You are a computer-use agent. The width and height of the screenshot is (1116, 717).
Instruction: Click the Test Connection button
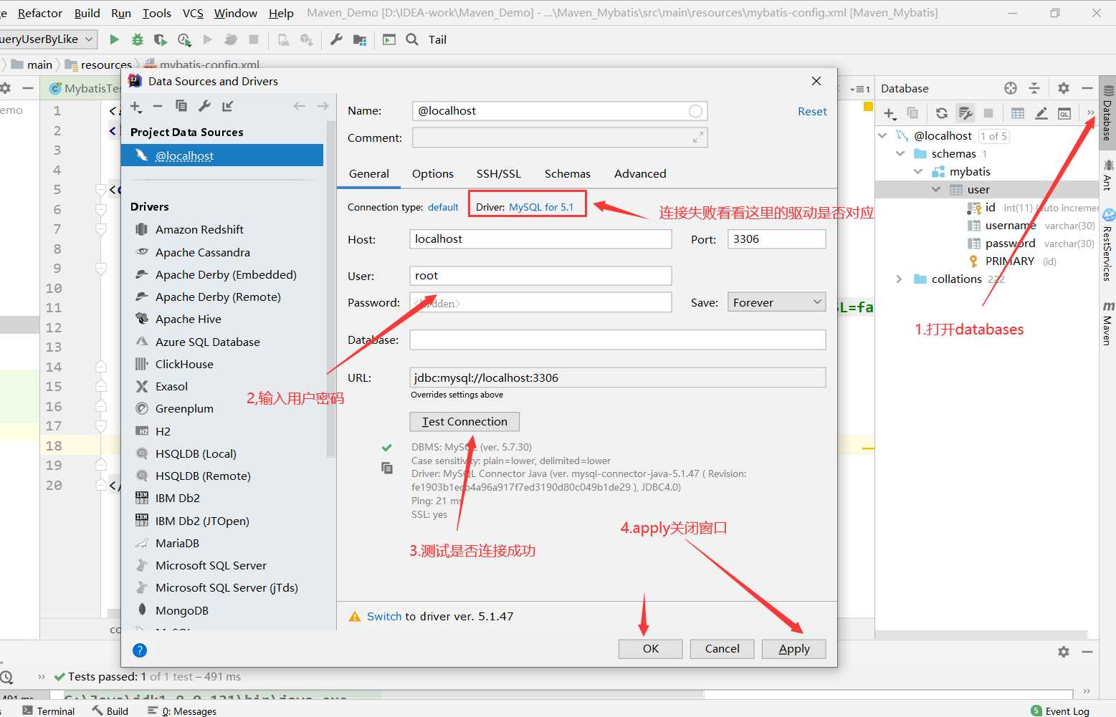tap(464, 421)
